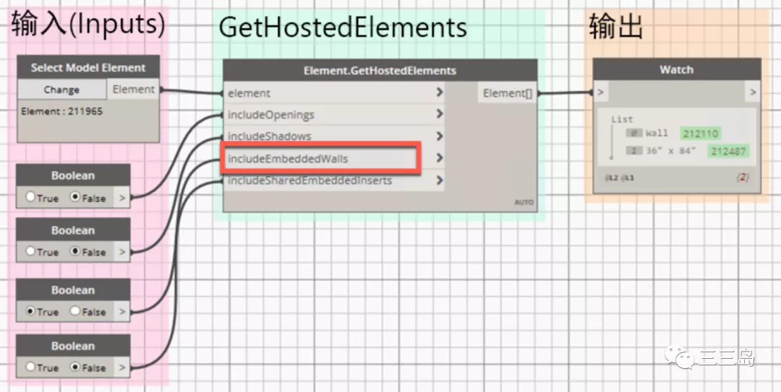Image resolution: width=781 pixels, height=392 pixels.
Task: Open the chevron beside includeShadows
Action: [440, 136]
